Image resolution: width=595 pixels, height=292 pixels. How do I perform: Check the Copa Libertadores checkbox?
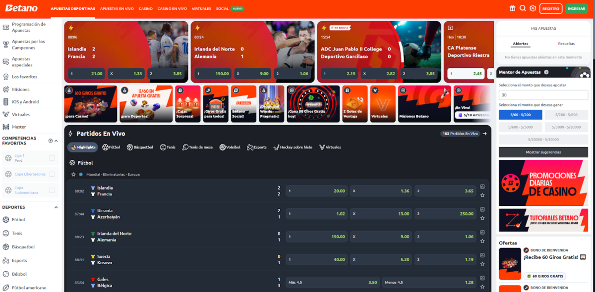click(x=52, y=174)
